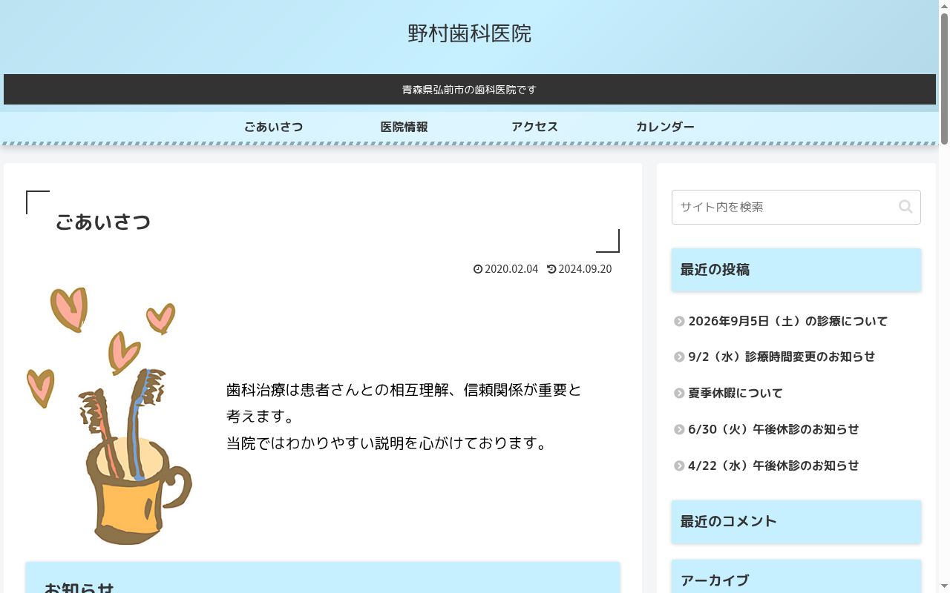Viewport: 950px width, 593px height.
Task: Click the search magnifier icon
Action: pyautogui.click(x=905, y=207)
